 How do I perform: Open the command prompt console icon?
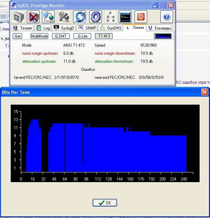click(125, 16)
